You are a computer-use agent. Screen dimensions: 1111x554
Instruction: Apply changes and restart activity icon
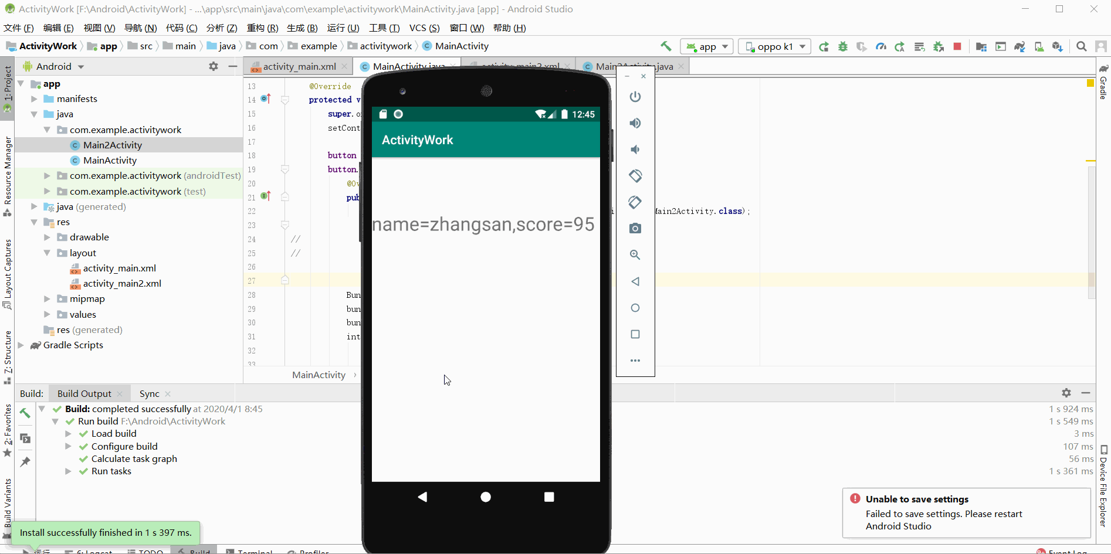(x=900, y=47)
